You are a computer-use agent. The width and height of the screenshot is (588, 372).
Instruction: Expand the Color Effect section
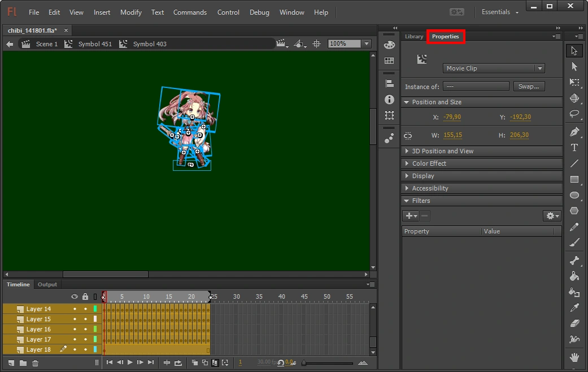[x=429, y=163]
